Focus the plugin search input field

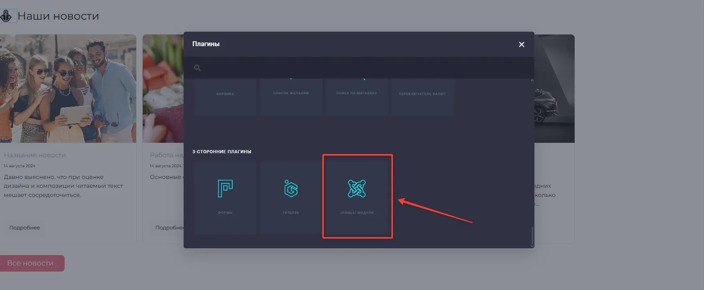click(362, 68)
